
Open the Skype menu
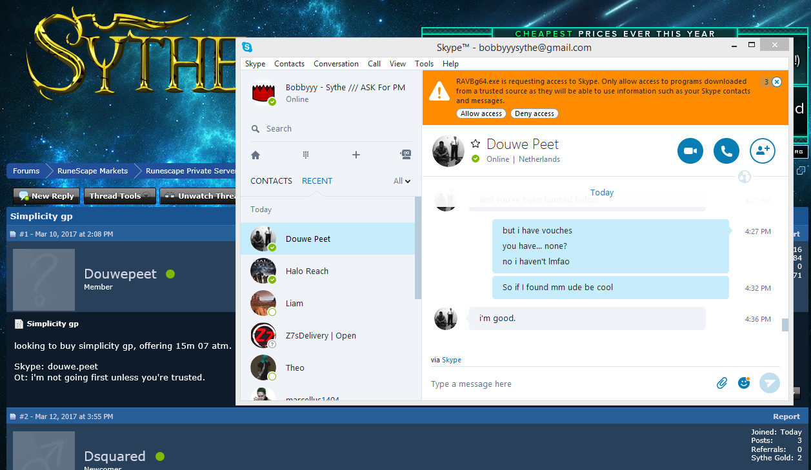(x=255, y=64)
